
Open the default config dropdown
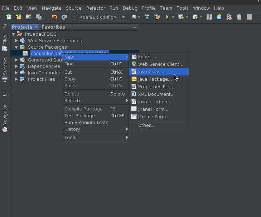point(124,17)
